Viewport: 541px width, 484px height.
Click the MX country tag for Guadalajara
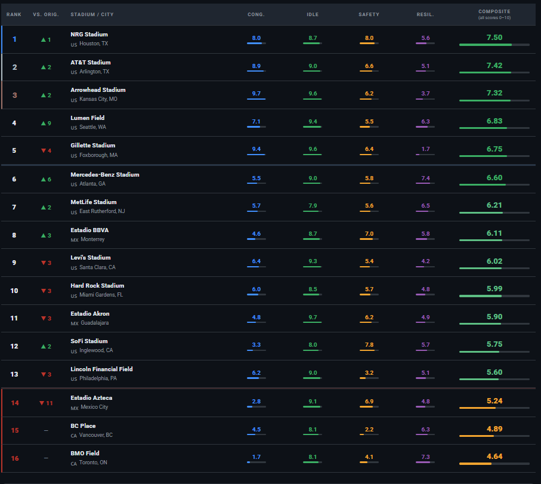[x=75, y=323]
